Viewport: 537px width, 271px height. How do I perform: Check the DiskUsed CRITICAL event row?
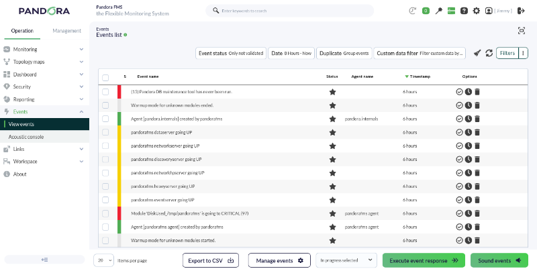pyautogui.click(x=105, y=213)
